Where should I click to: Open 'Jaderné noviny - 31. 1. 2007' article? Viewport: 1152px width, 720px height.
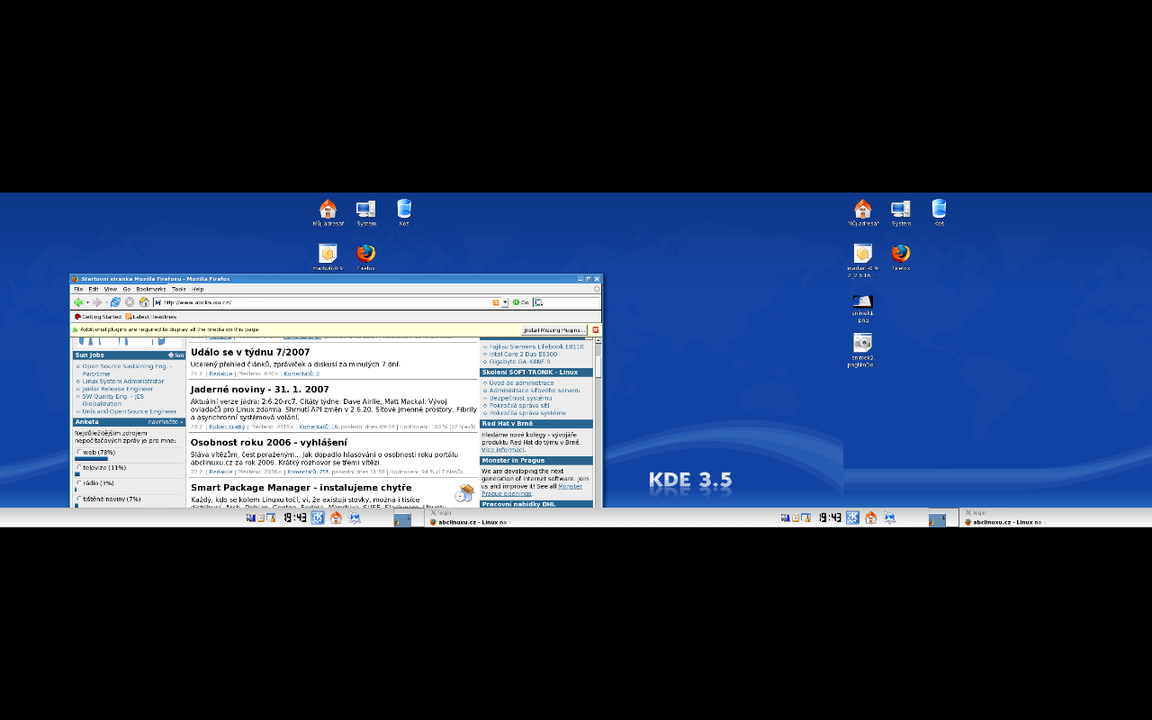(259, 390)
